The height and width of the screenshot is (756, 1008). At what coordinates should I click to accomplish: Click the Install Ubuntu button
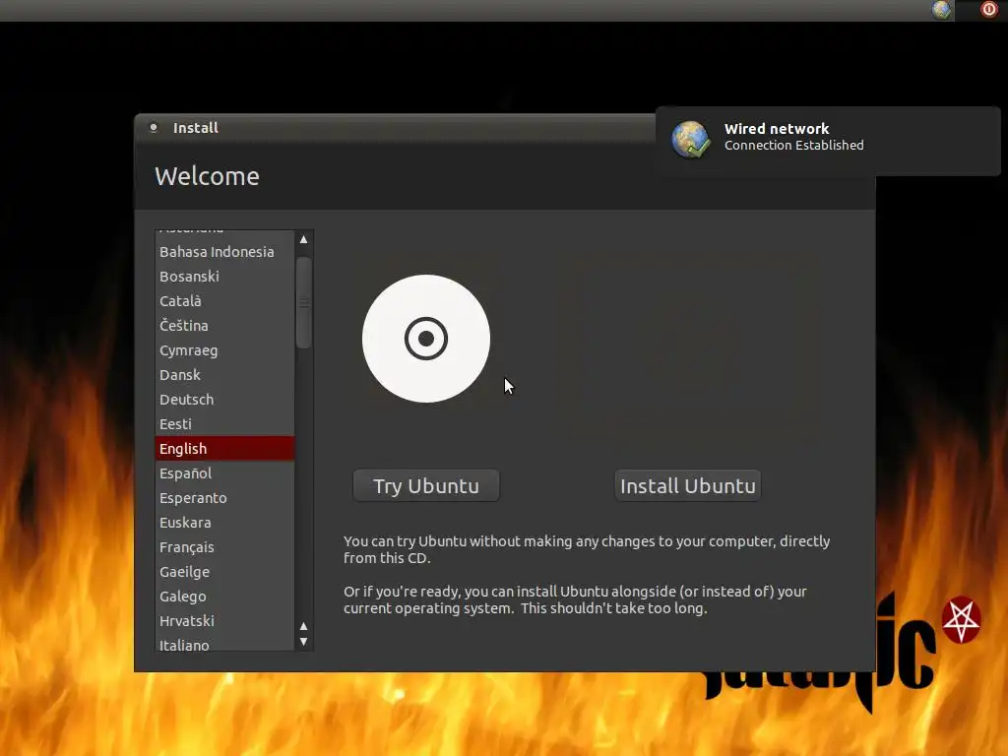pos(688,485)
